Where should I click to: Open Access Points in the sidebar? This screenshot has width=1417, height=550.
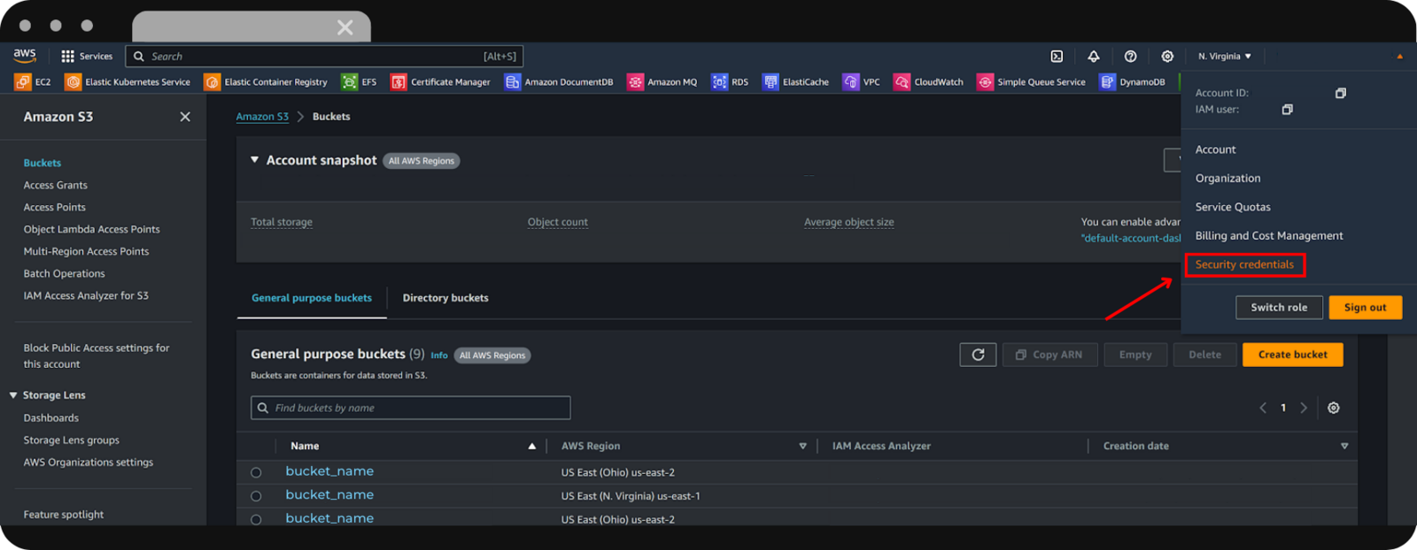[55, 207]
